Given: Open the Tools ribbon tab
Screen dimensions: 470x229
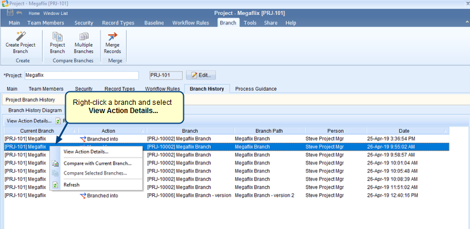Looking at the screenshot, I should pos(250,23).
